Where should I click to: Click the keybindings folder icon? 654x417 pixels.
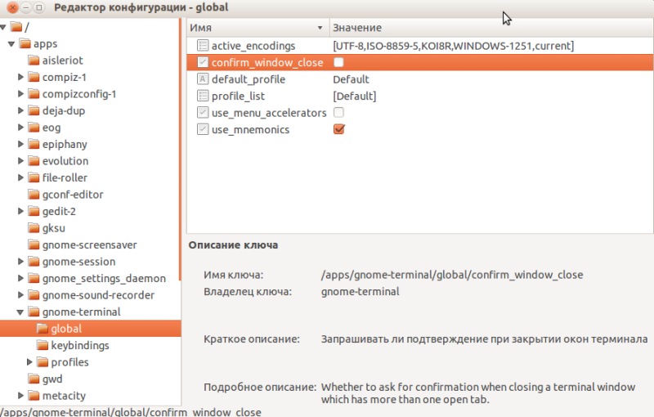tap(43, 345)
